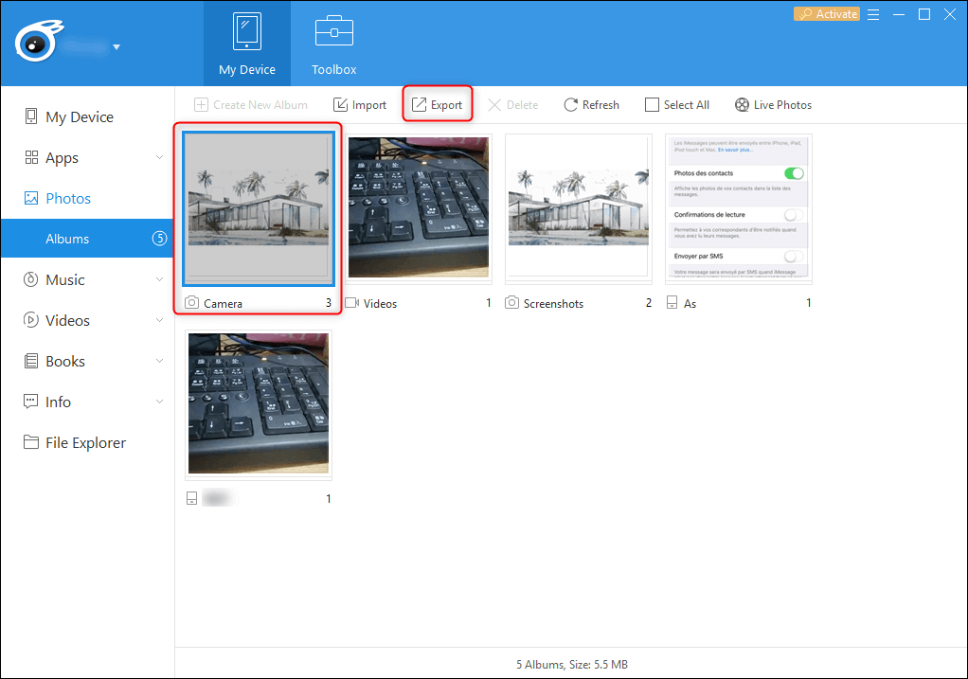Click the '5 Albums, Size: 5.5 MB' status
The height and width of the screenshot is (679, 968).
tap(572, 664)
